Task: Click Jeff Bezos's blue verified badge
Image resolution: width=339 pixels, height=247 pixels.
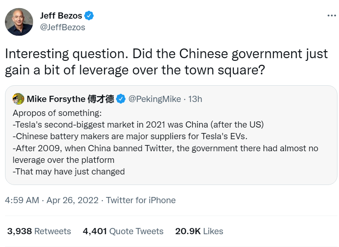Action: [90, 16]
